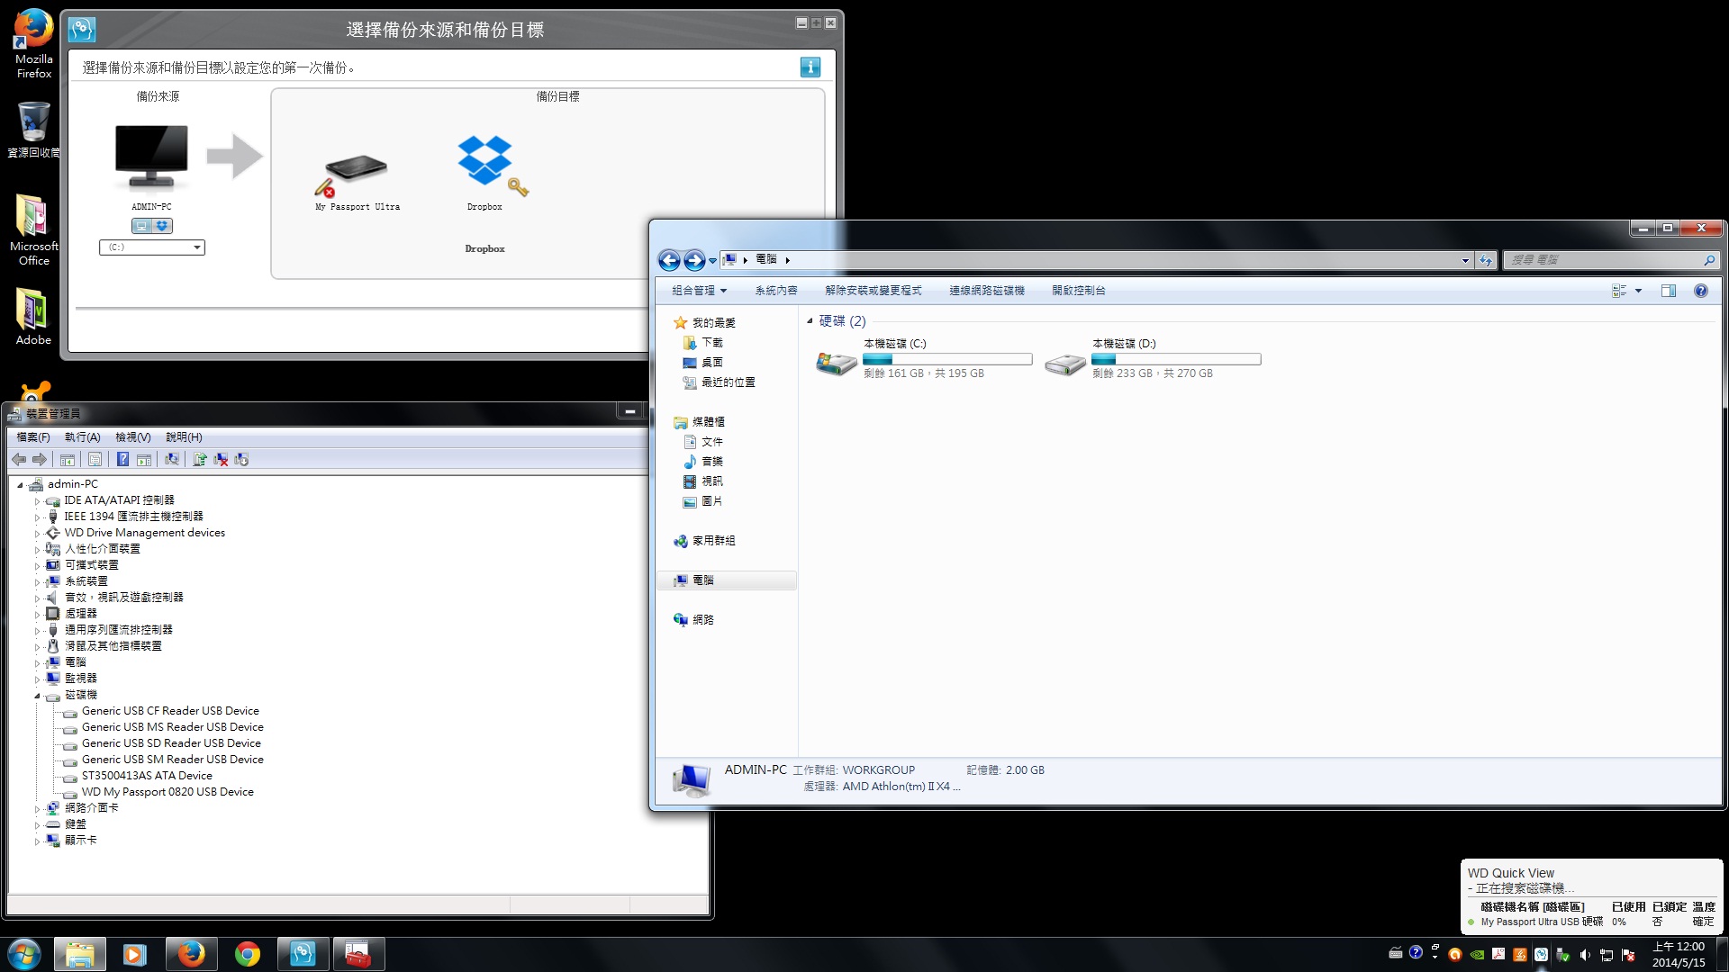
Task: Switch backup source to Dropbox mode
Action: (x=162, y=226)
